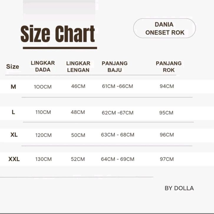Select the LINGKAR LENGAN column header
Screen dimensions: 214x214
78,67
